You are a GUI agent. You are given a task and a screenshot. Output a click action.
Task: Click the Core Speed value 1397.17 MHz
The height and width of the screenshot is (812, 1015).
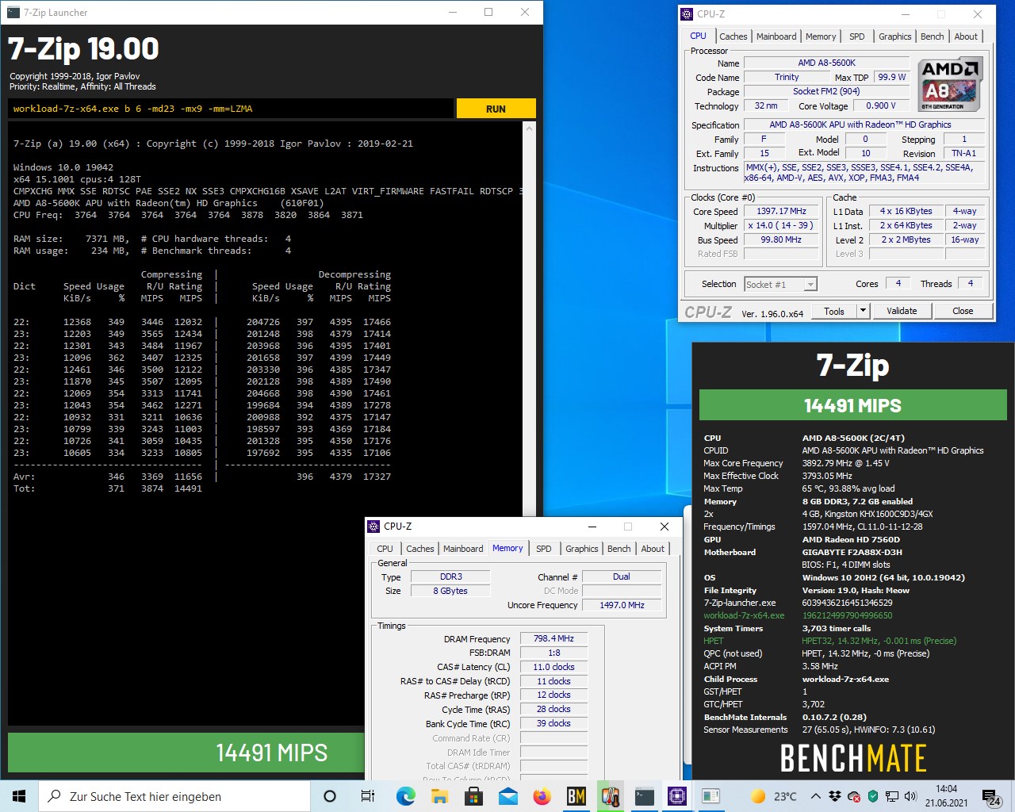click(781, 212)
